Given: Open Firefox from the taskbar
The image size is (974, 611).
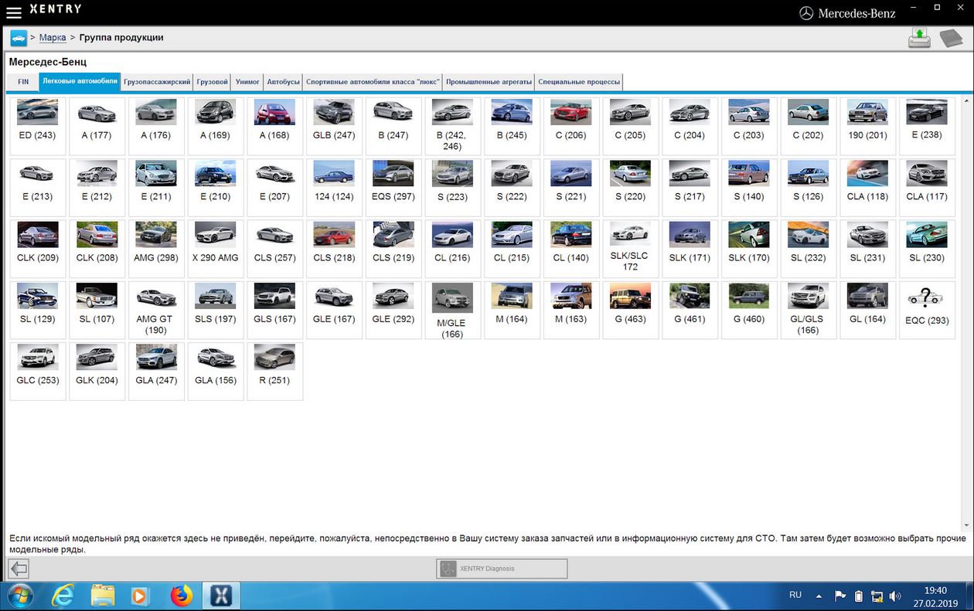Looking at the screenshot, I should pyautogui.click(x=182, y=596).
